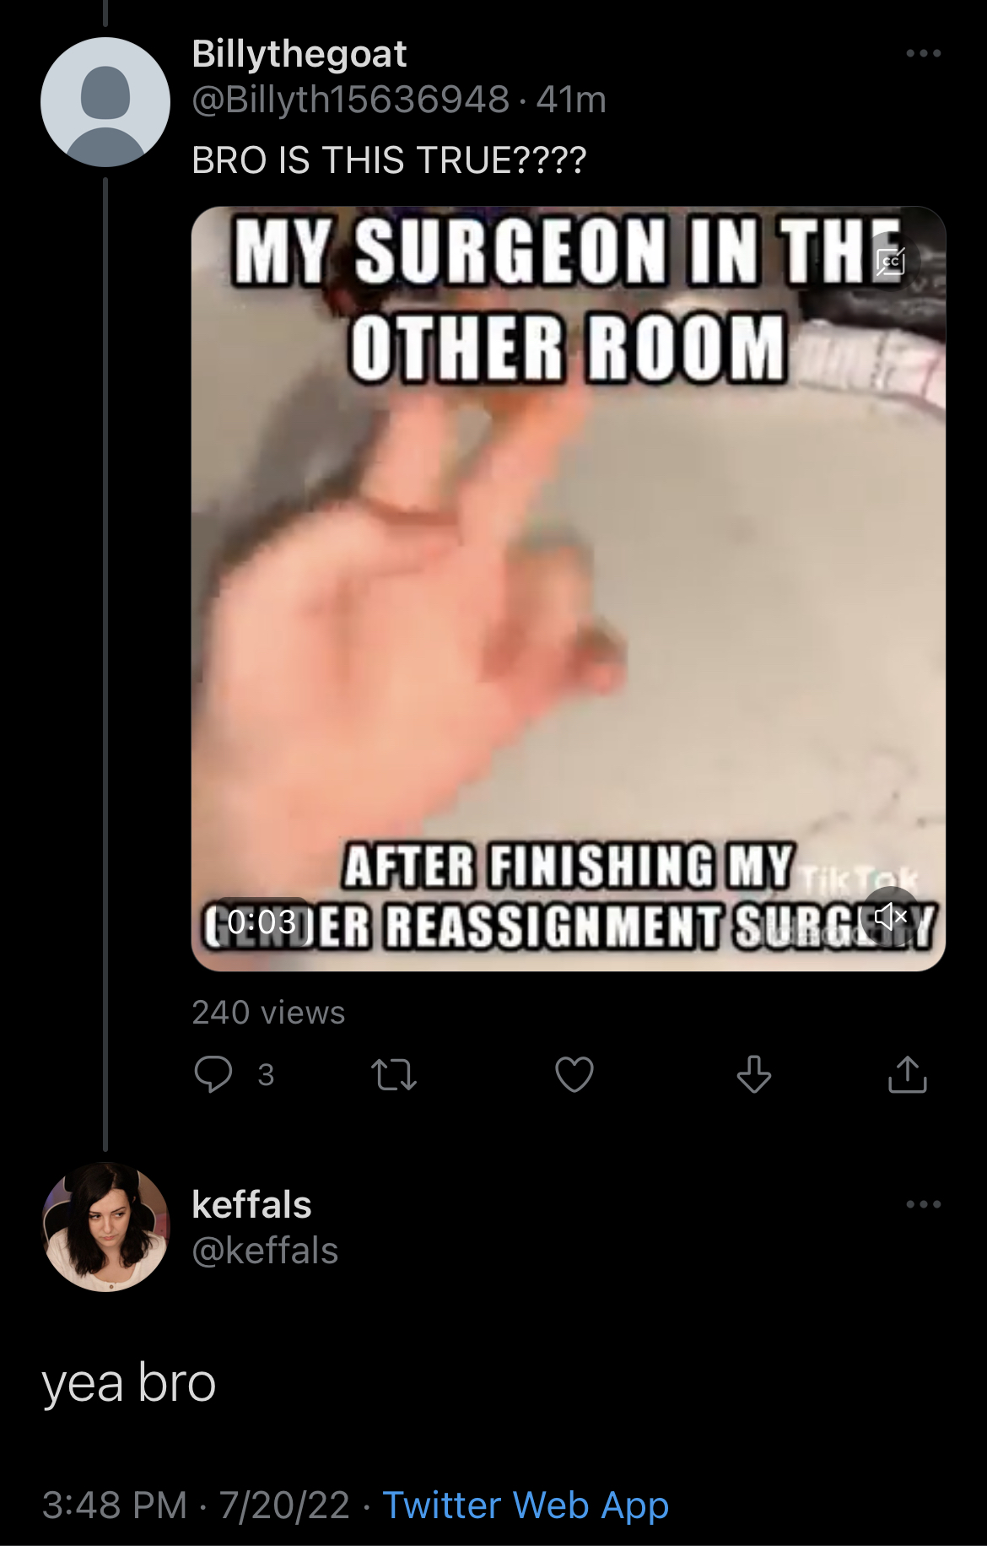Viewport: 987px width, 1546px height.
Task: Open the reply icon with 3 comments
Action: (213, 1074)
